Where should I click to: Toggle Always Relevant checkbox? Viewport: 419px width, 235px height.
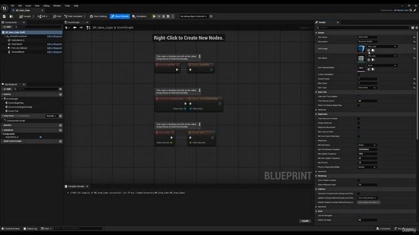click(x=359, y=123)
